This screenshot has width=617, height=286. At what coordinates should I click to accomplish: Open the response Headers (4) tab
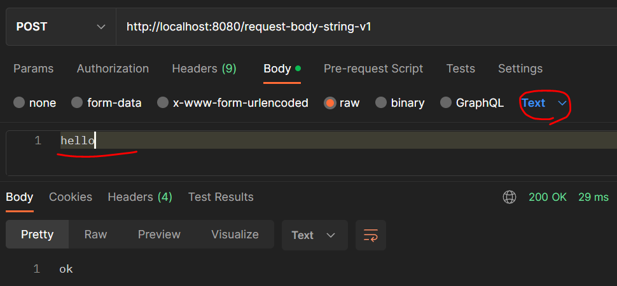click(140, 197)
